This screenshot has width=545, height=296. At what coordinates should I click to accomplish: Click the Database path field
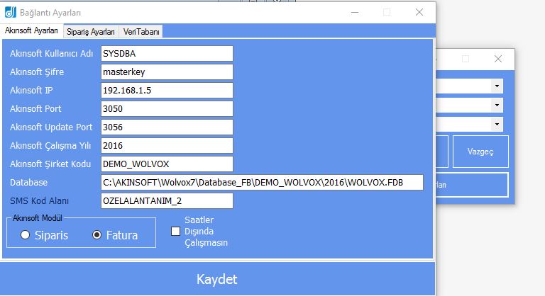pos(262,183)
